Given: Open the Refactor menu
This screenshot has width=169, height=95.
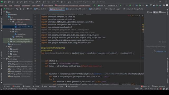Looking at the screenshot, I should point(38,2).
